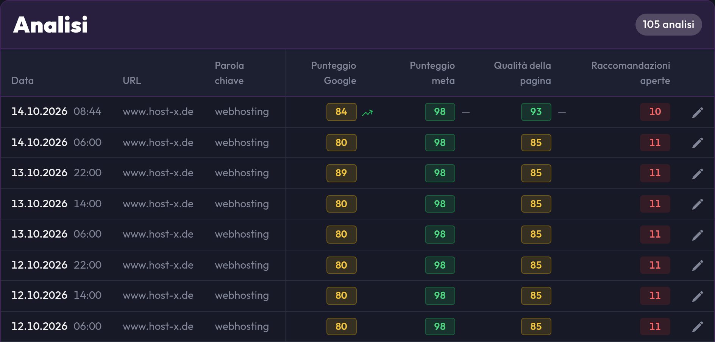
Task: Click the green upward trend arrow icon
Action: [367, 113]
